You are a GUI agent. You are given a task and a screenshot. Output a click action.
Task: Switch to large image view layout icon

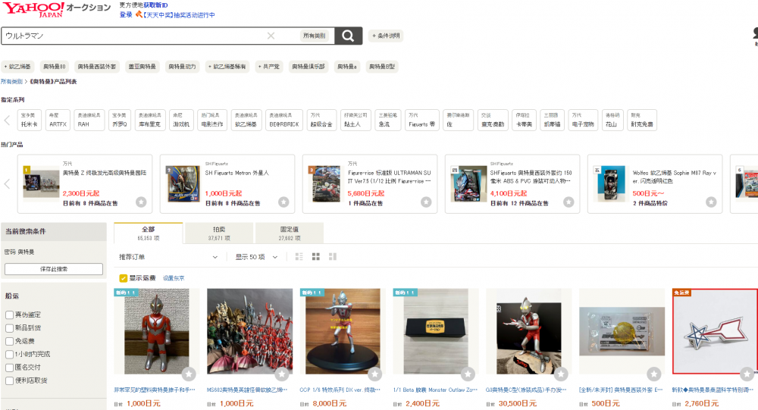click(x=333, y=257)
